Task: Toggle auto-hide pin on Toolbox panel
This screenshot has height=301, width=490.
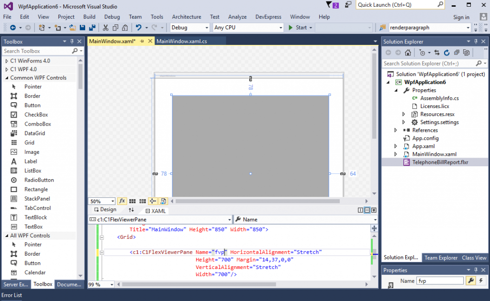Action: (72, 41)
